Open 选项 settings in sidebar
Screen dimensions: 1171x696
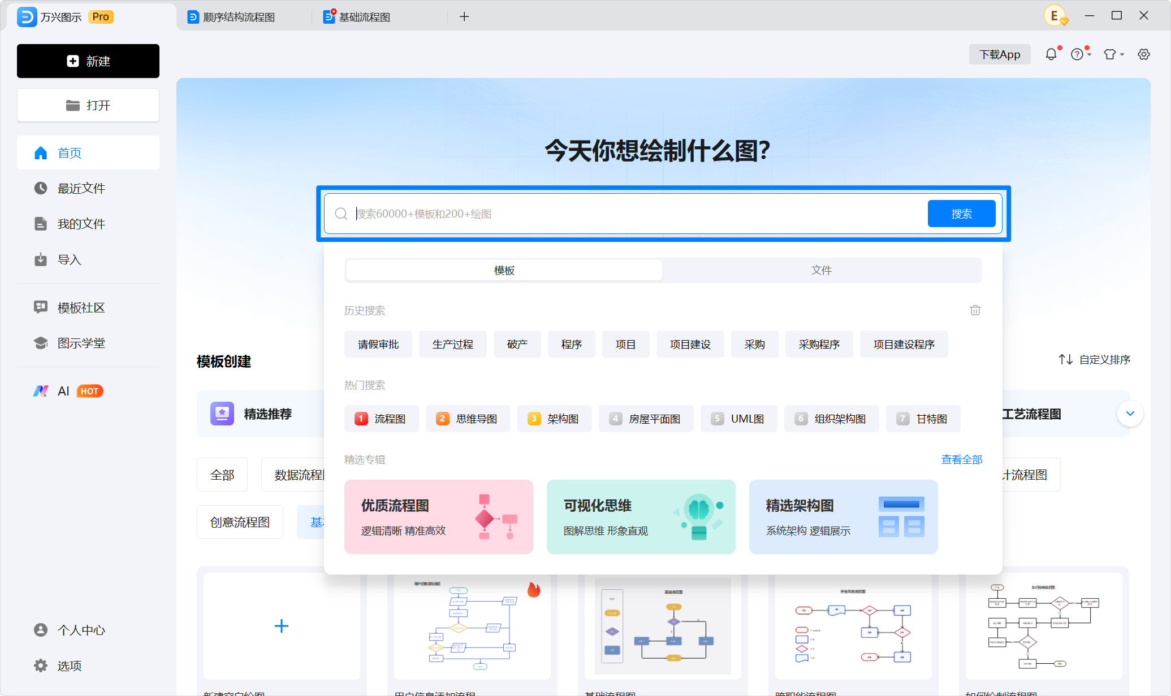click(88, 665)
